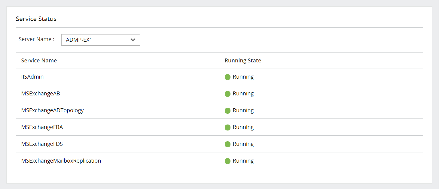Viewport: 439px width, 189px height.
Task: Click green status dot for MSExchangeFBA
Action: pyautogui.click(x=227, y=127)
